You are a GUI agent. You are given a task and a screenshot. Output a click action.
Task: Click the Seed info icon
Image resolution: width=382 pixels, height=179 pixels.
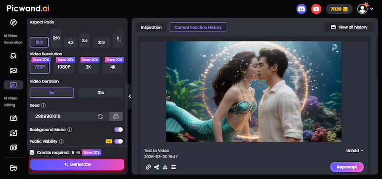click(43, 105)
